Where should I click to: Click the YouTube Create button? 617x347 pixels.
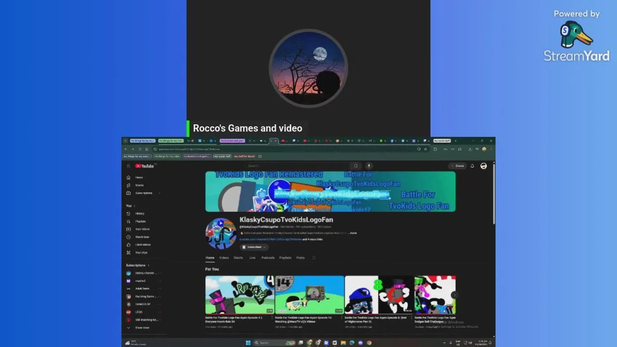(x=457, y=166)
